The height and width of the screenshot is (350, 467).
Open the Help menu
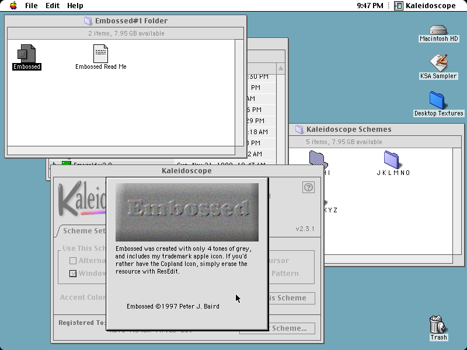point(75,6)
